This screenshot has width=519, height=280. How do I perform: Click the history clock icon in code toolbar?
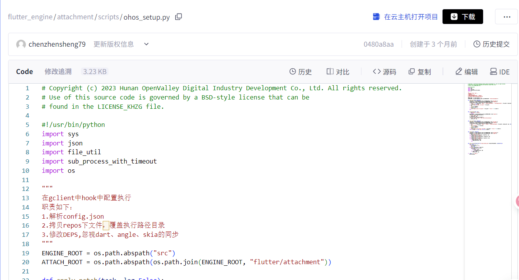[293, 72]
